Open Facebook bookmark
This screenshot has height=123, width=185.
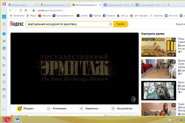coord(109,16)
